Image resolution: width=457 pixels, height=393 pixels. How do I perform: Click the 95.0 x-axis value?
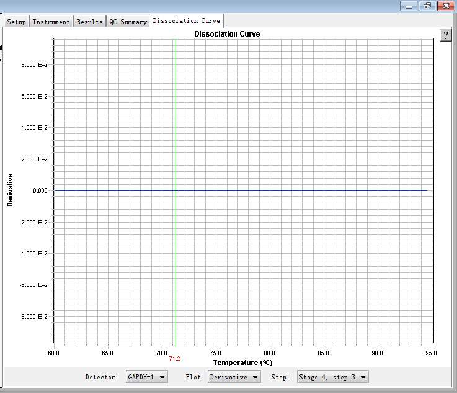(x=431, y=353)
